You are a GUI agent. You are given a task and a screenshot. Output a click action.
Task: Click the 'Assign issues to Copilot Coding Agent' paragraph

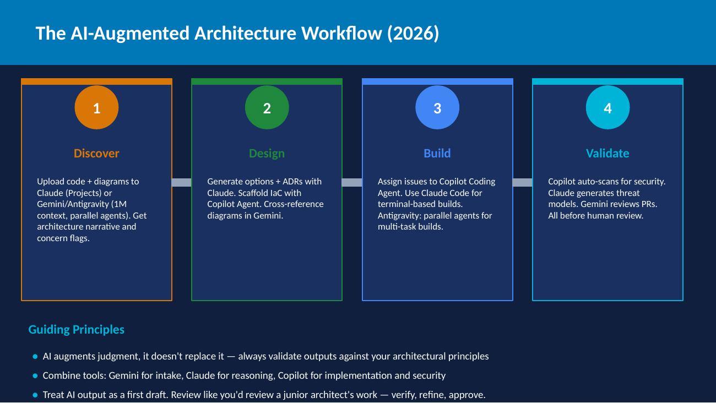pos(436,204)
